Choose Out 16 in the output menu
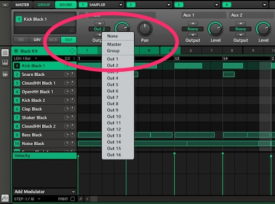Screen dimensions: 275x204 [118, 155]
